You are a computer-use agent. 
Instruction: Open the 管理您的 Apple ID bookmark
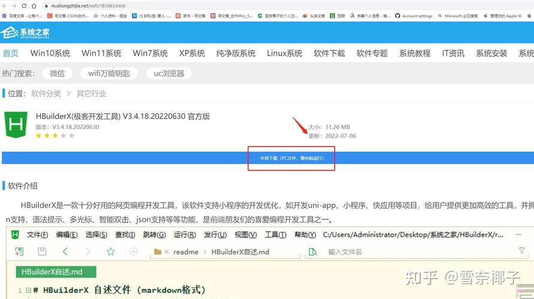tap(502, 16)
